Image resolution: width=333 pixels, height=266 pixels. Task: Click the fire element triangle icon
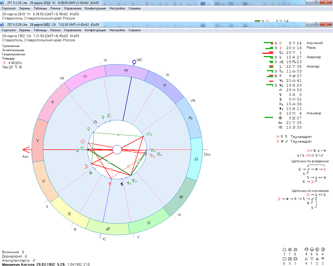(306, 259)
